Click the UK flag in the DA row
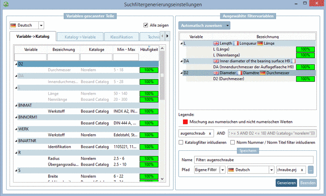 coord(216,61)
